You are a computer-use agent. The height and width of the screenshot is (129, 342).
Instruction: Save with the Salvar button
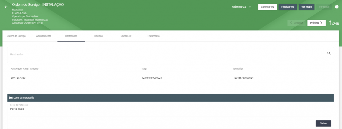coord(323,123)
